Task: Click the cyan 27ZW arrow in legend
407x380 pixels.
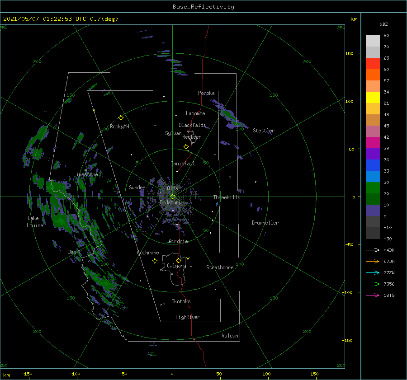Action: click(373, 272)
